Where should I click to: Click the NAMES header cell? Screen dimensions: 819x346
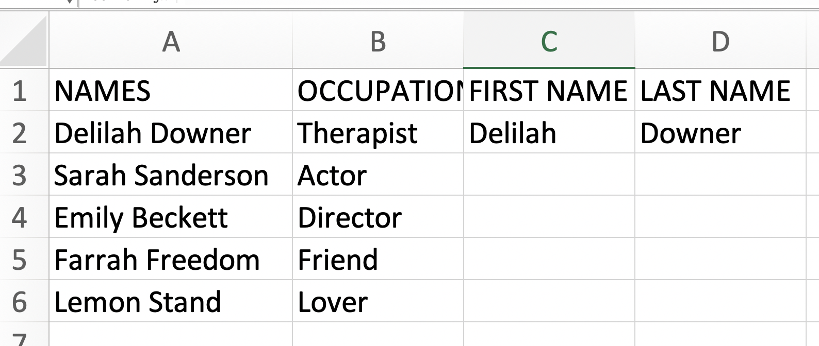171,90
